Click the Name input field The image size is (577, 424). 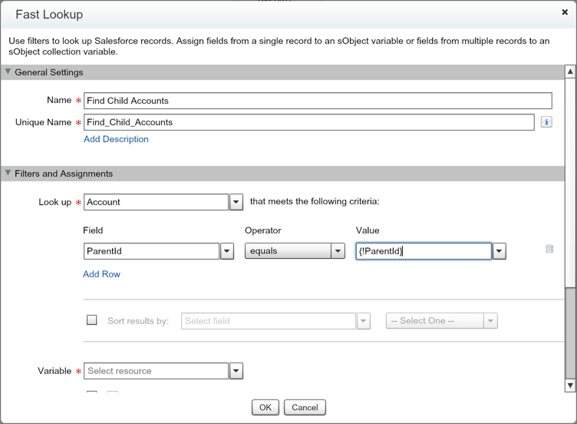[318, 101]
